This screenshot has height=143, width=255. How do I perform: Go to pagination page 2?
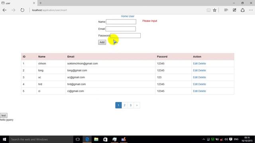(x=124, y=105)
